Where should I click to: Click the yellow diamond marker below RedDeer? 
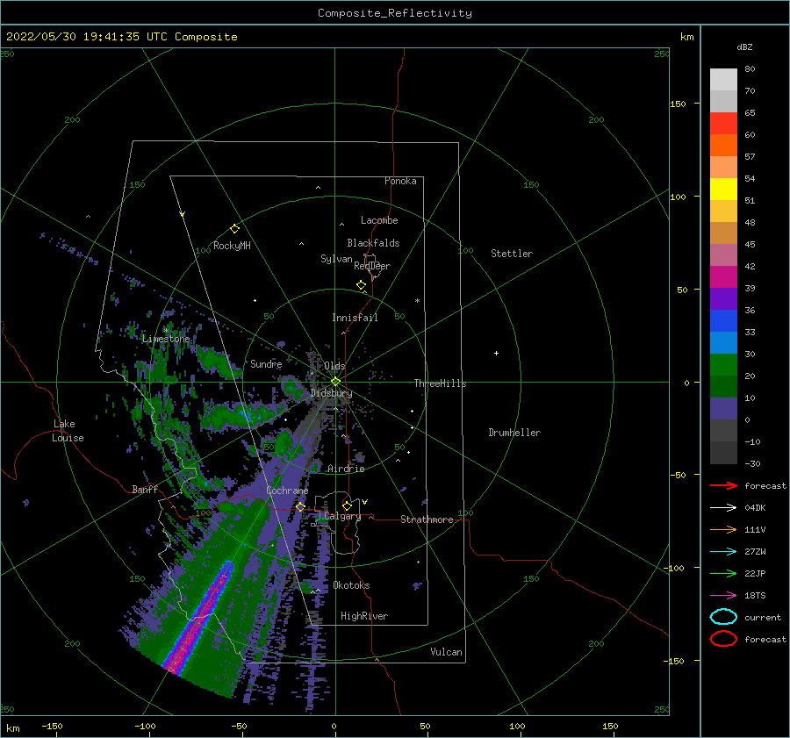click(362, 285)
